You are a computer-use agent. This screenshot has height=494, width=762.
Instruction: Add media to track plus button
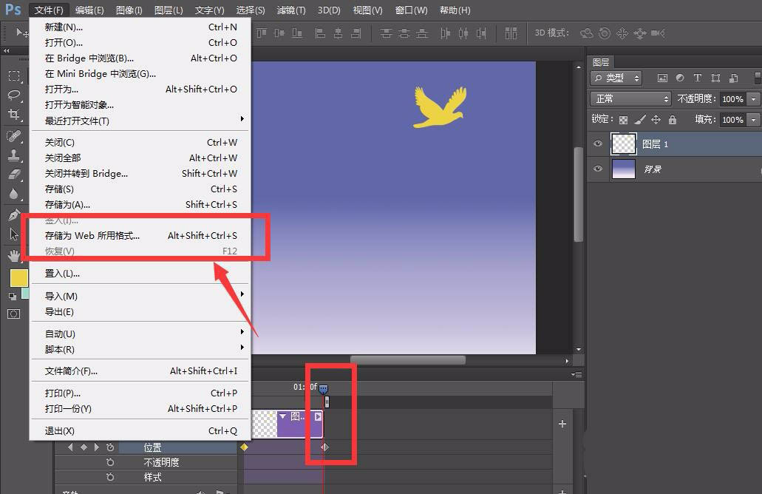point(562,424)
